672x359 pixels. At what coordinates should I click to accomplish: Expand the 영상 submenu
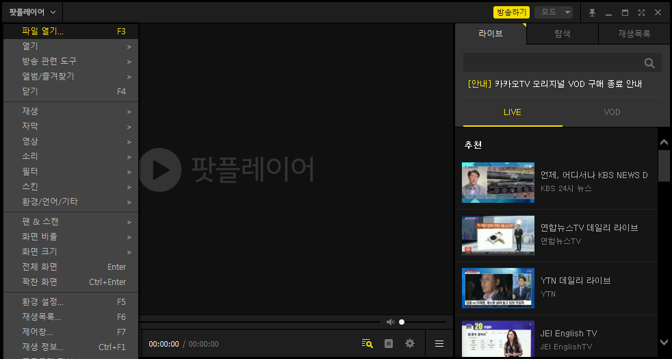(x=70, y=142)
